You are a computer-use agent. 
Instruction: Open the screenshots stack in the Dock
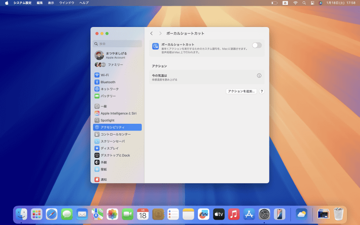pos(323,215)
